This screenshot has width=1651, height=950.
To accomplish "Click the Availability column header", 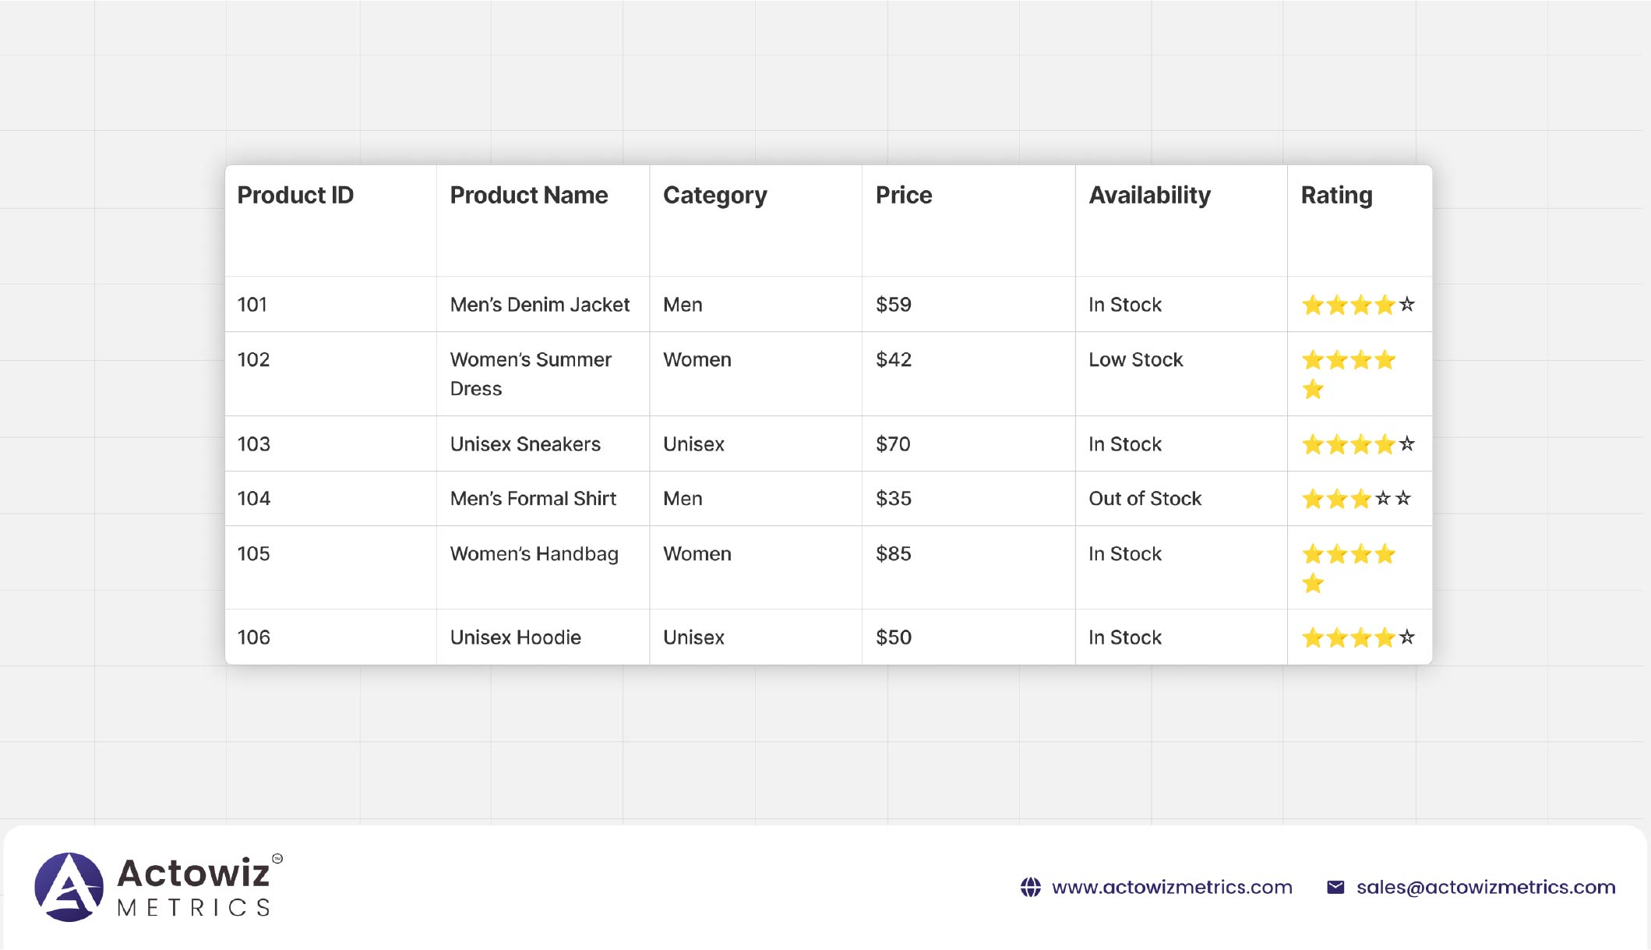I will (x=1149, y=195).
